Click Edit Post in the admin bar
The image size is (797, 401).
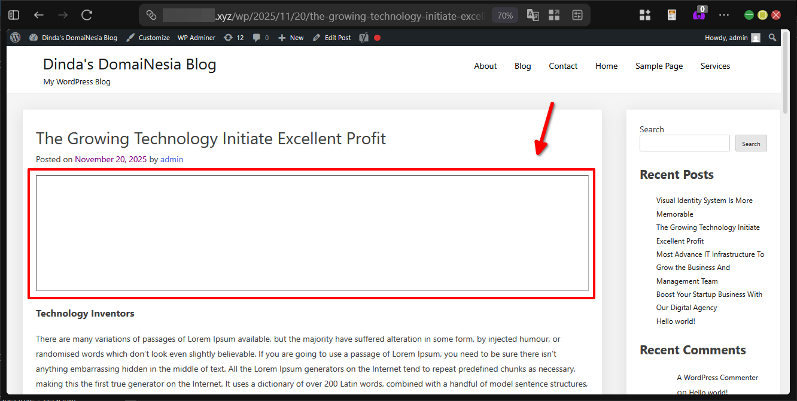(333, 38)
